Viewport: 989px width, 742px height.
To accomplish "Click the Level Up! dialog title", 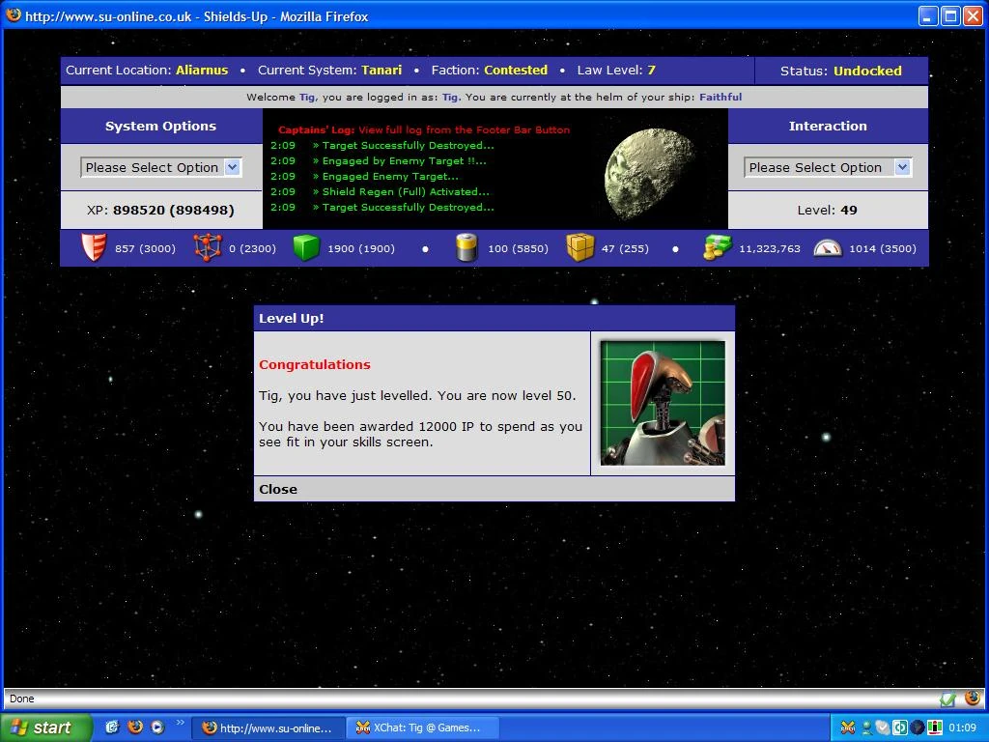I will point(292,319).
